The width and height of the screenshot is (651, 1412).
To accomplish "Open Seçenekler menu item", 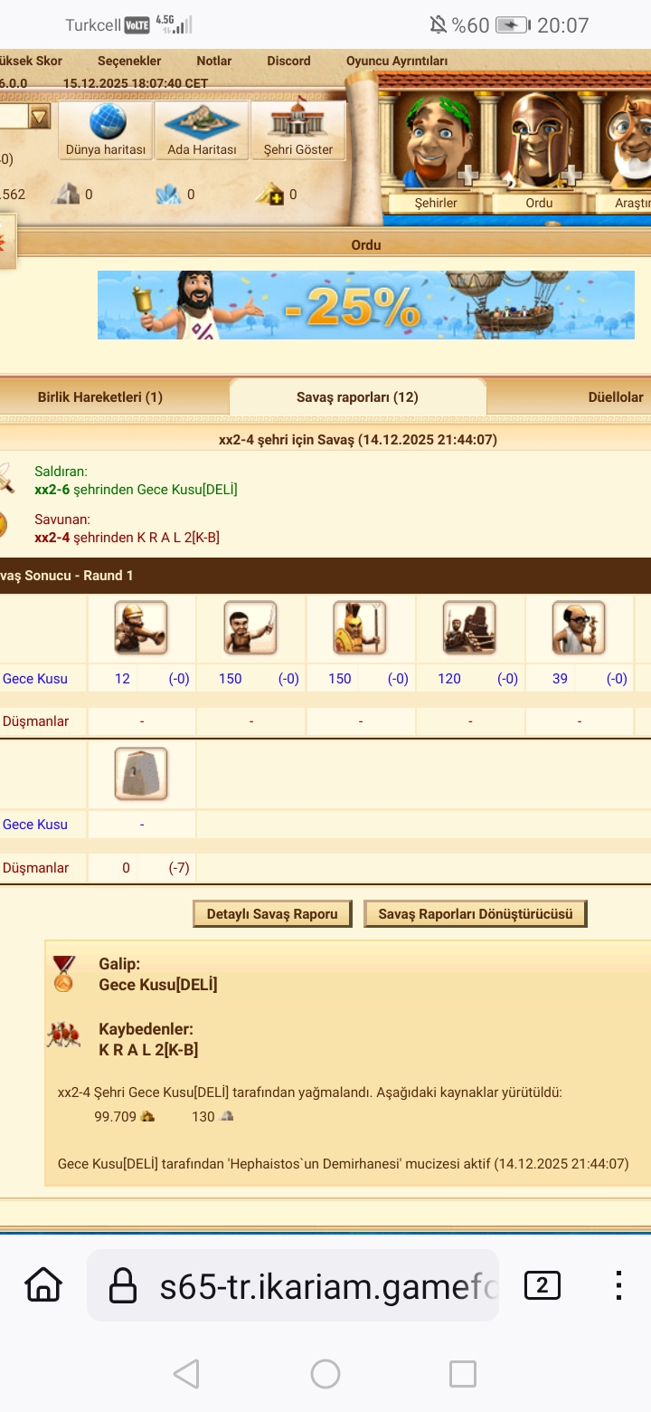I will pyautogui.click(x=129, y=61).
